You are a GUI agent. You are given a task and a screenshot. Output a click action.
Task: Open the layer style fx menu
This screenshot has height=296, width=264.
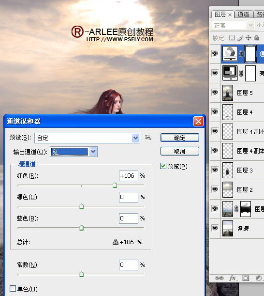click(233, 278)
